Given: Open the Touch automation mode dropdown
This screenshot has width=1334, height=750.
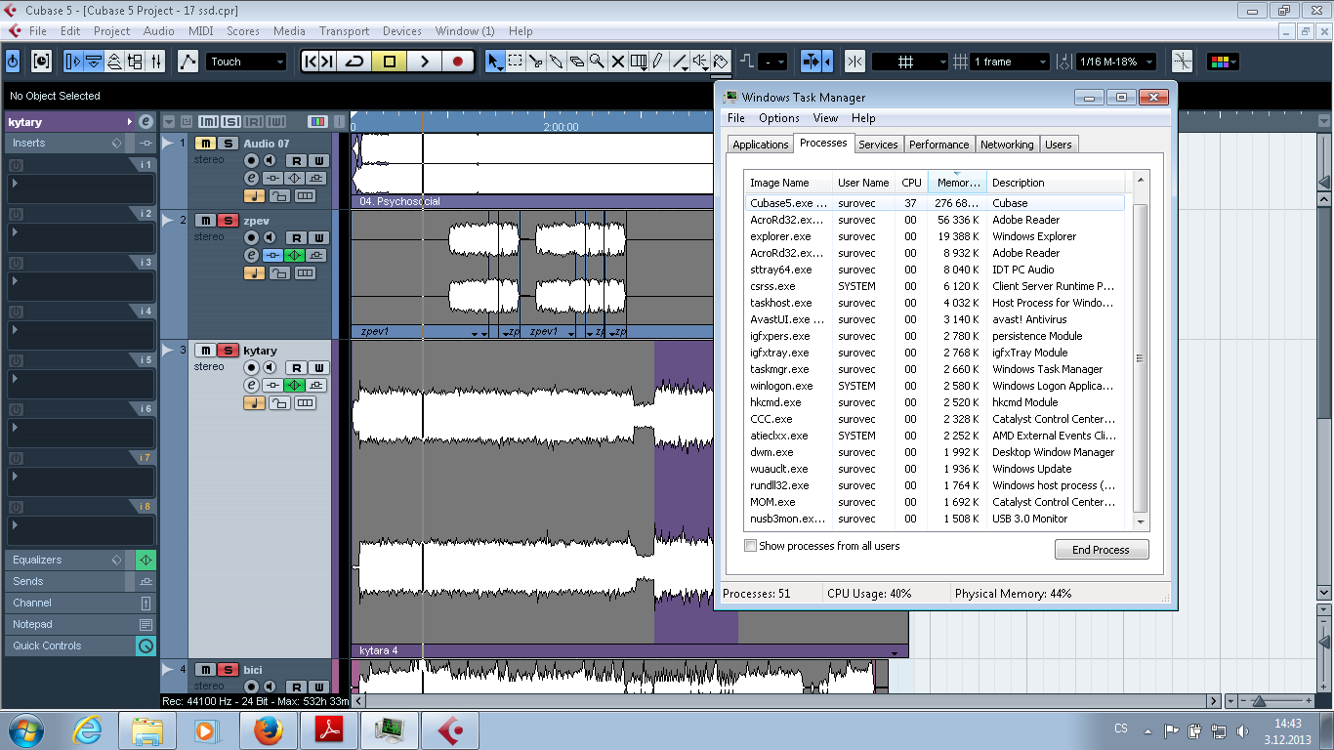Looking at the screenshot, I should 246,62.
